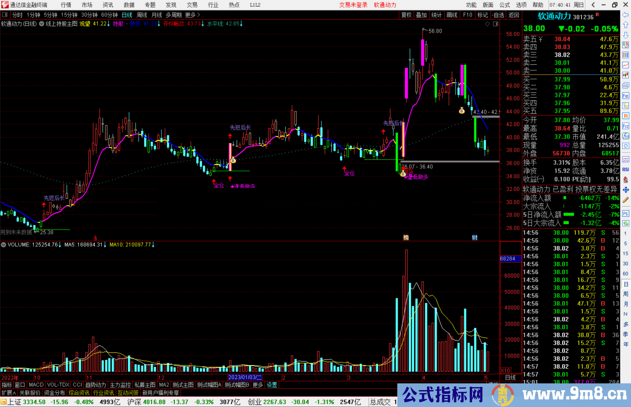
Task: Toggle panel layout icon left of 分时
Action: click(x=5, y=15)
